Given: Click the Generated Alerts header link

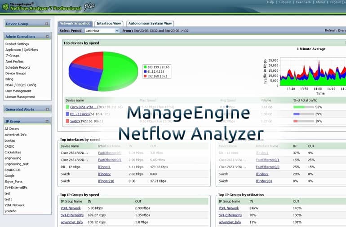Looking at the screenshot, I should tap(20, 109).
